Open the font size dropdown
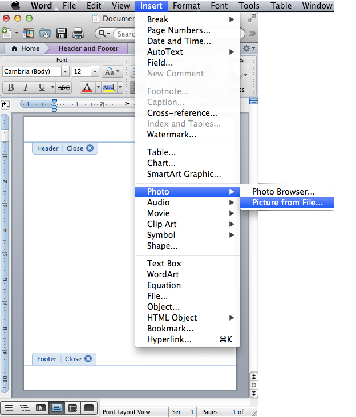The width and height of the screenshot is (356, 417). pyautogui.click(x=95, y=71)
